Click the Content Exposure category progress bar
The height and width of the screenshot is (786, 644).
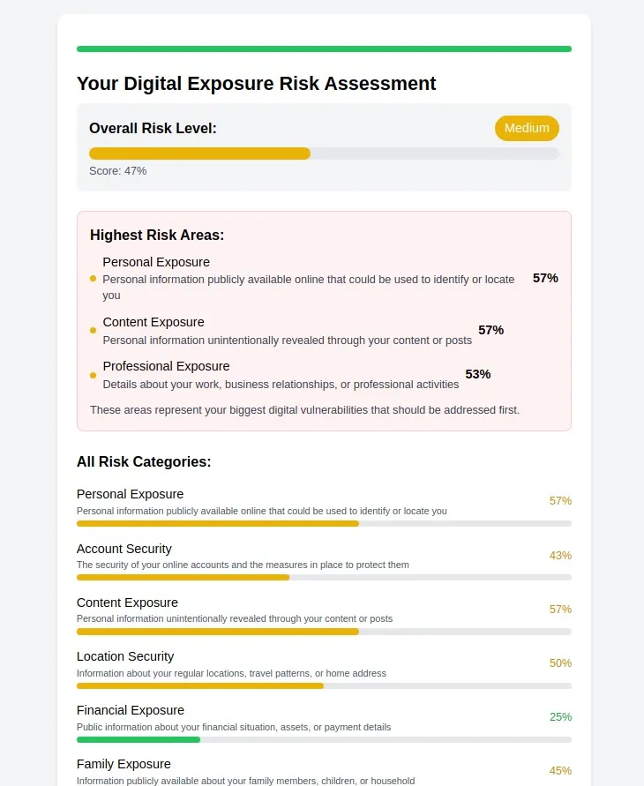coord(325,632)
